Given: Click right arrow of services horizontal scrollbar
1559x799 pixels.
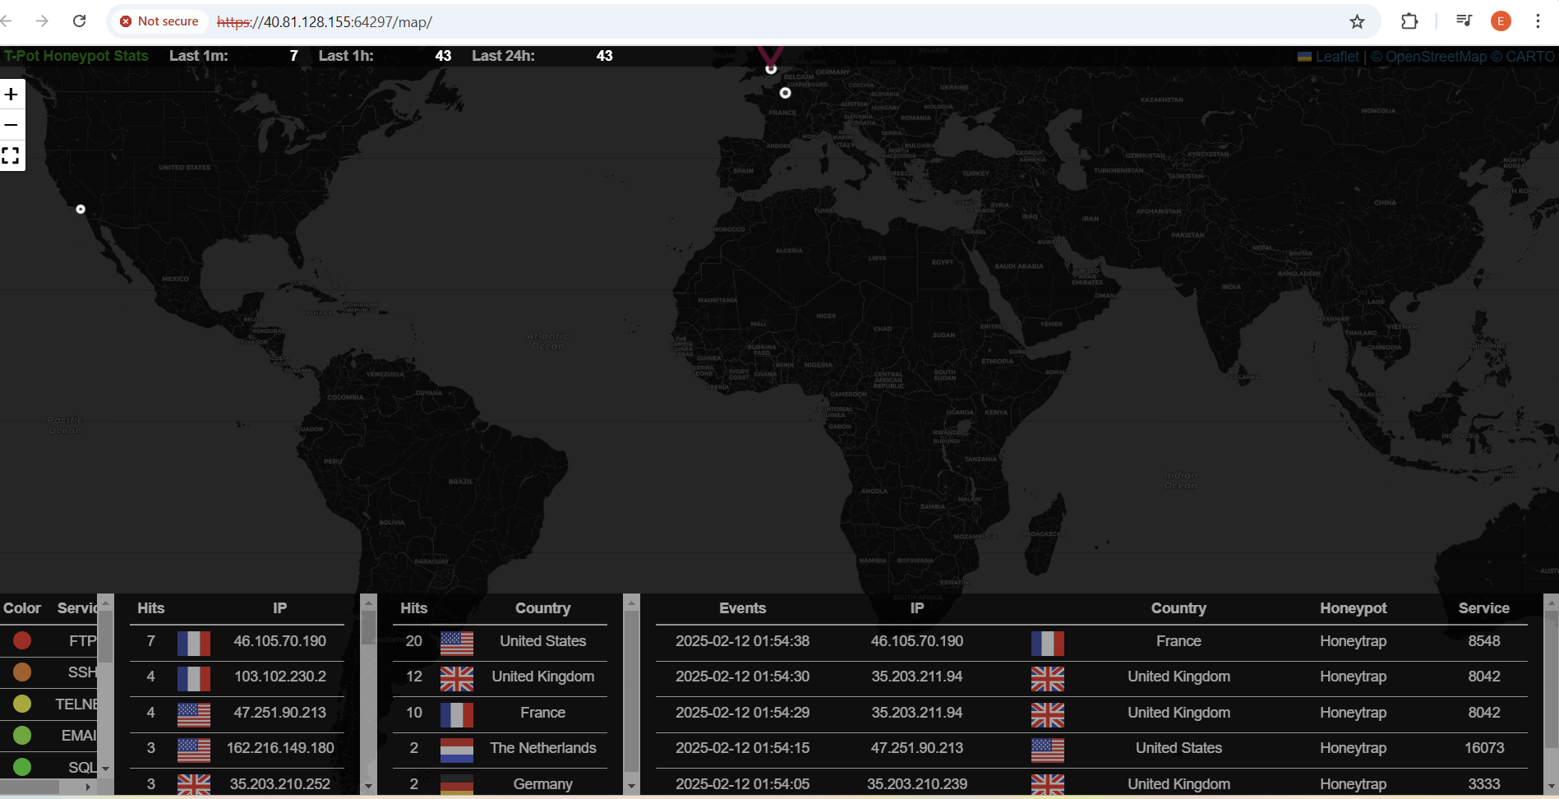Looking at the screenshot, I should (88, 787).
